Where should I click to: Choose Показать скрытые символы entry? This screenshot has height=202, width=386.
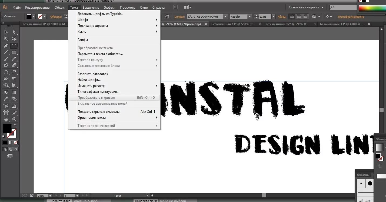[114, 112]
